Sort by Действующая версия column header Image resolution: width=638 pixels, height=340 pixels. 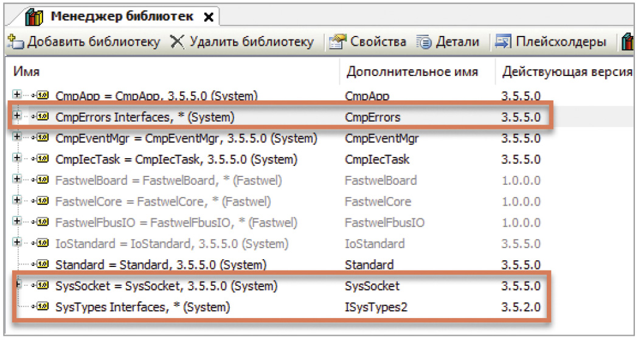pyautogui.click(x=567, y=72)
